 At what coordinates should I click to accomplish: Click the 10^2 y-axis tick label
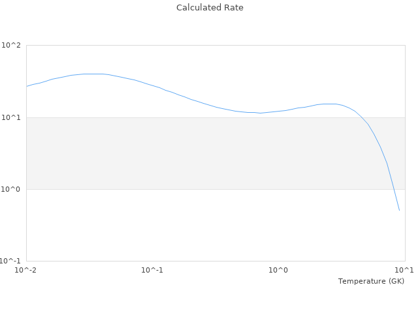coord(11,46)
